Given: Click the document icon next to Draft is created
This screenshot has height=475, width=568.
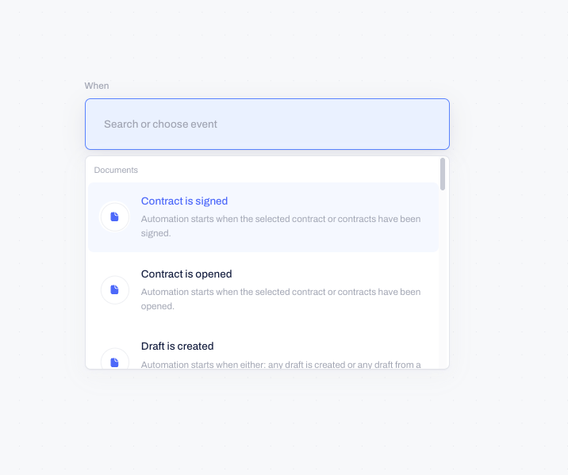Looking at the screenshot, I should (114, 361).
